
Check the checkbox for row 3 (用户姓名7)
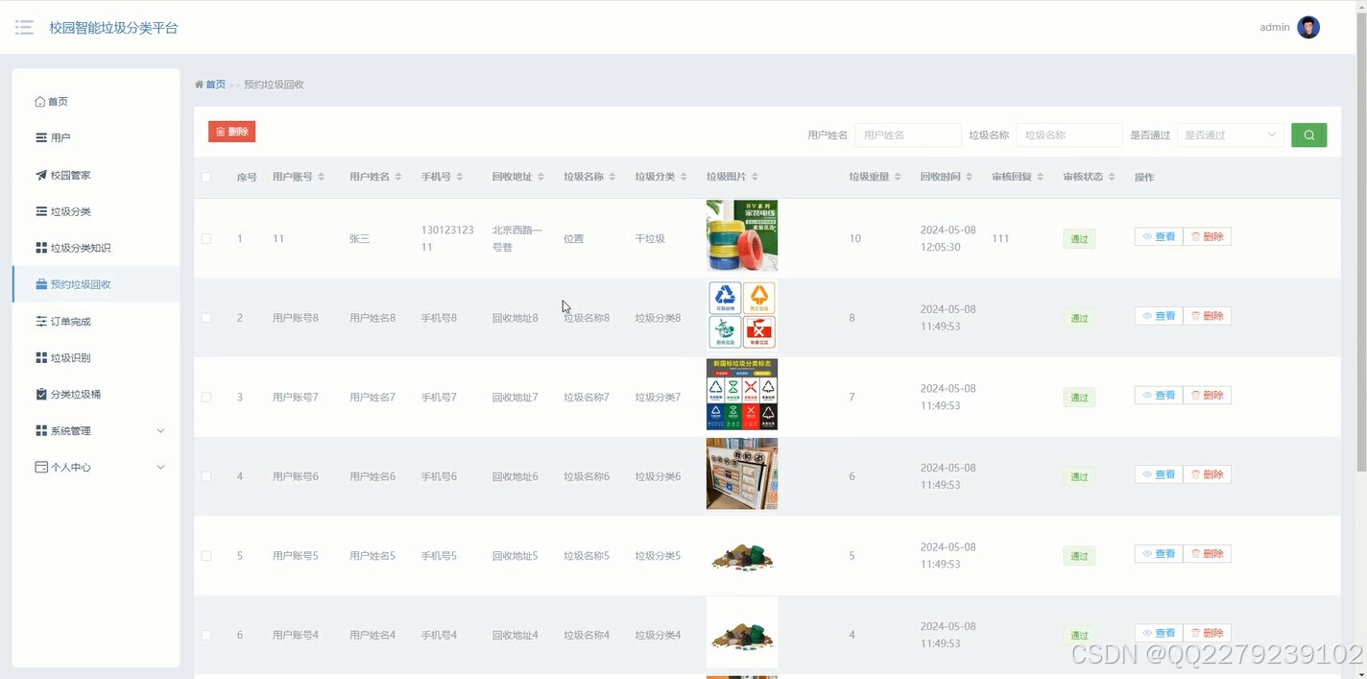(205, 396)
